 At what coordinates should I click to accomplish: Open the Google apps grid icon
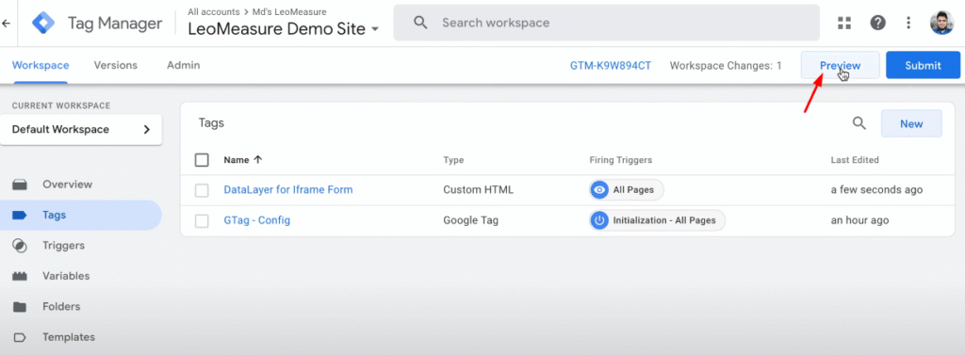(x=844, y=24)
